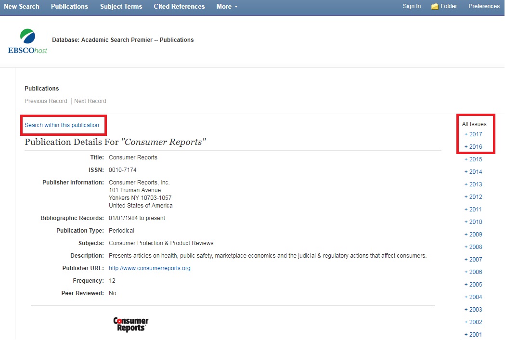Click Search within this publication link
The image size is (505, 340).
point(62,125)
